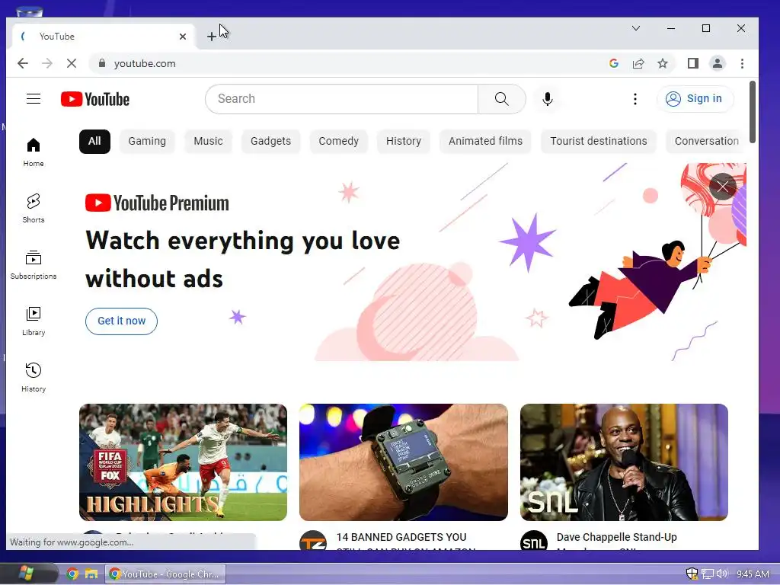Image resolution: width=780 pixels, height=585 pixels.
Task: Open the SNL channel avatar
Action: click(x=534, y=542)
